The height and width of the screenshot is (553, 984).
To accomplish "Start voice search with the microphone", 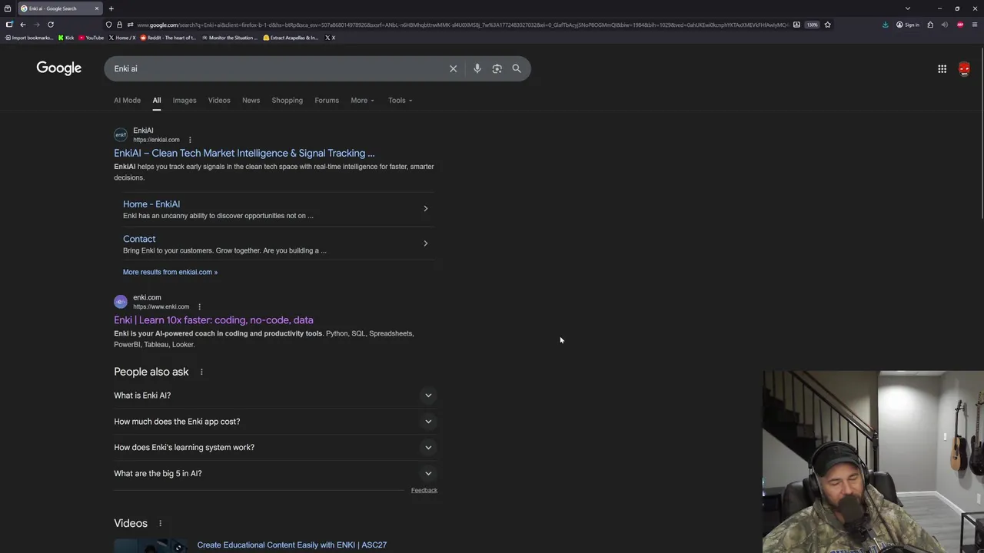I will (x=477, y=68).
